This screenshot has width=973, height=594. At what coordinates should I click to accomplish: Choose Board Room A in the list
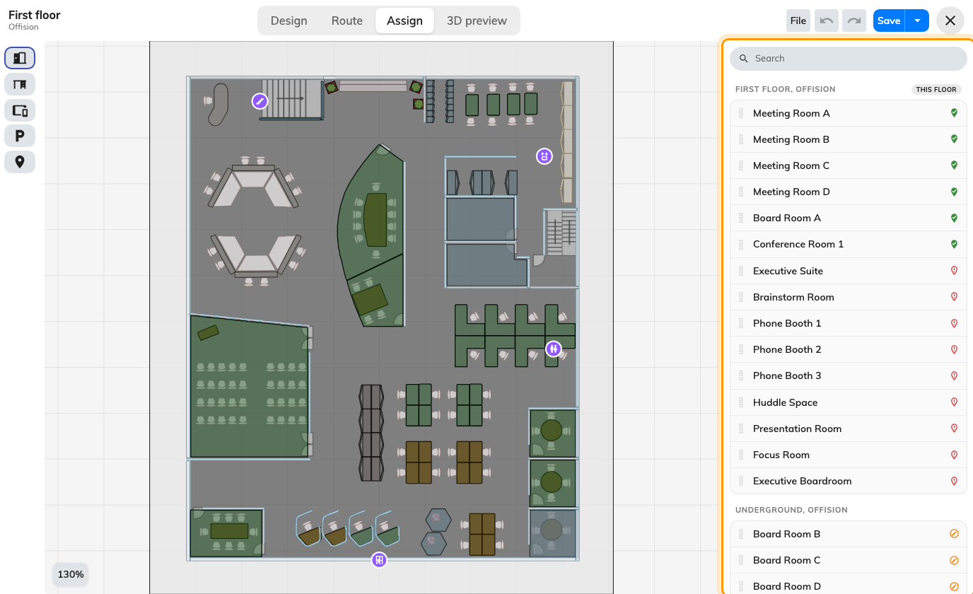tap(848, 218)
